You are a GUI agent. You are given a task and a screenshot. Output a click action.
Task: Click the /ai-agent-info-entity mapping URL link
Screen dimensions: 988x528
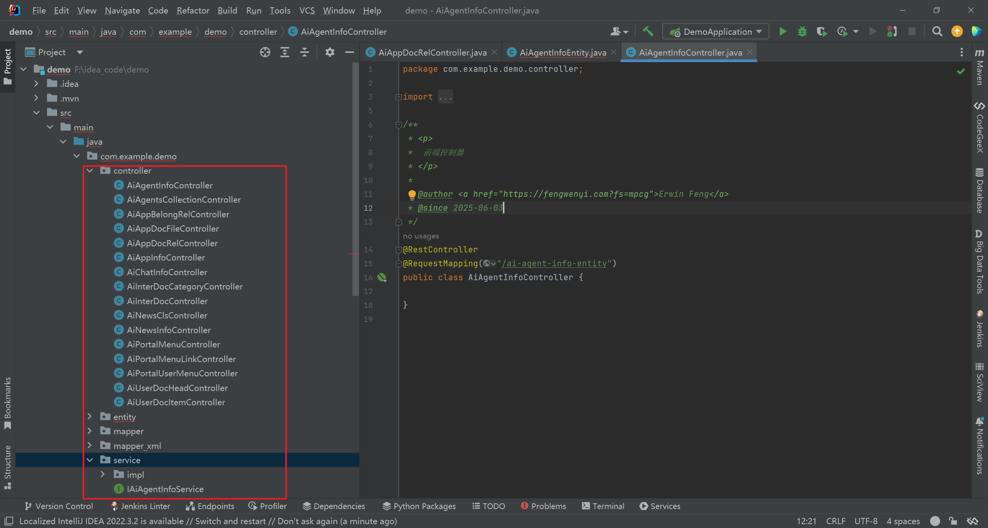click(554, 264)
